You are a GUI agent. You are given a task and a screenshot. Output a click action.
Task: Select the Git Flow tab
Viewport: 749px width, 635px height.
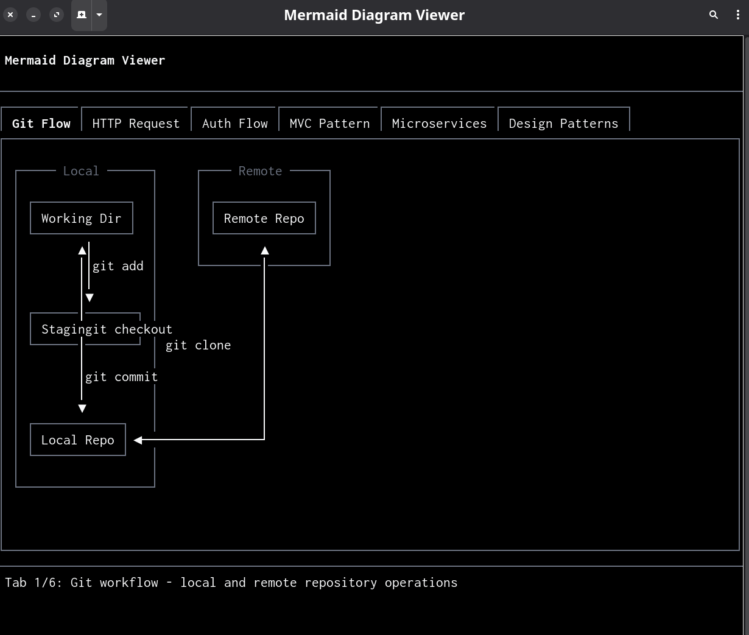41,124
